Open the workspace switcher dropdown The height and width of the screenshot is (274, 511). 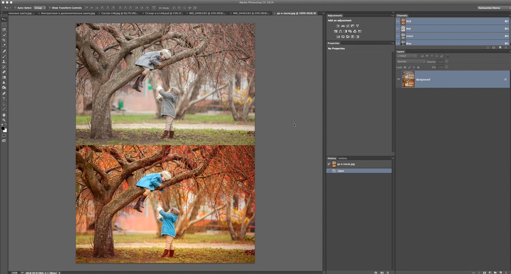493,8
